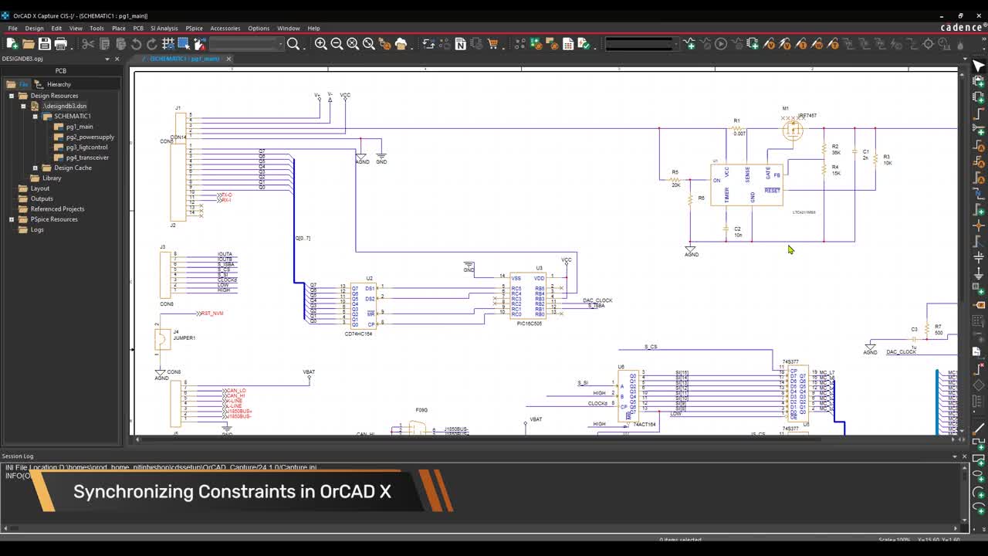Image resolution: width=988 pixels, height=556 pixels.
Task: Click the magnifier search icon
Action: pos(293,44)
